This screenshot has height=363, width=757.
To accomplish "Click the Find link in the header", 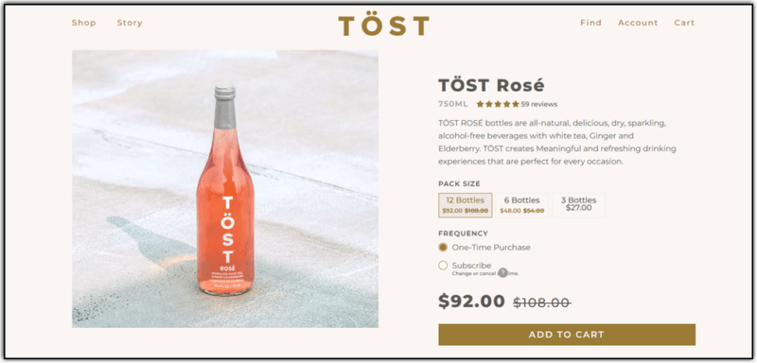I will (590, 23).
